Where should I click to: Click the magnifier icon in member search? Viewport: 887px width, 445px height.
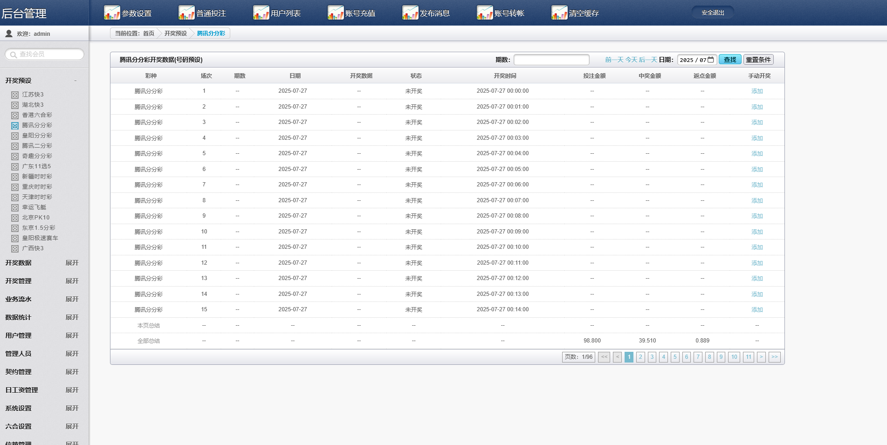pos(14,55)
